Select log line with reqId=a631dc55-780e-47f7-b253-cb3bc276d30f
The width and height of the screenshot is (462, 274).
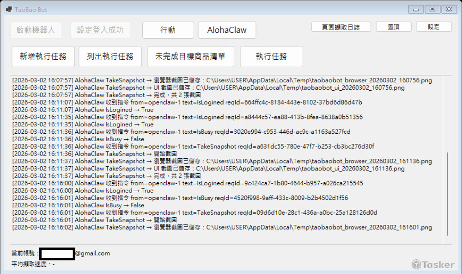pos(193,146)
